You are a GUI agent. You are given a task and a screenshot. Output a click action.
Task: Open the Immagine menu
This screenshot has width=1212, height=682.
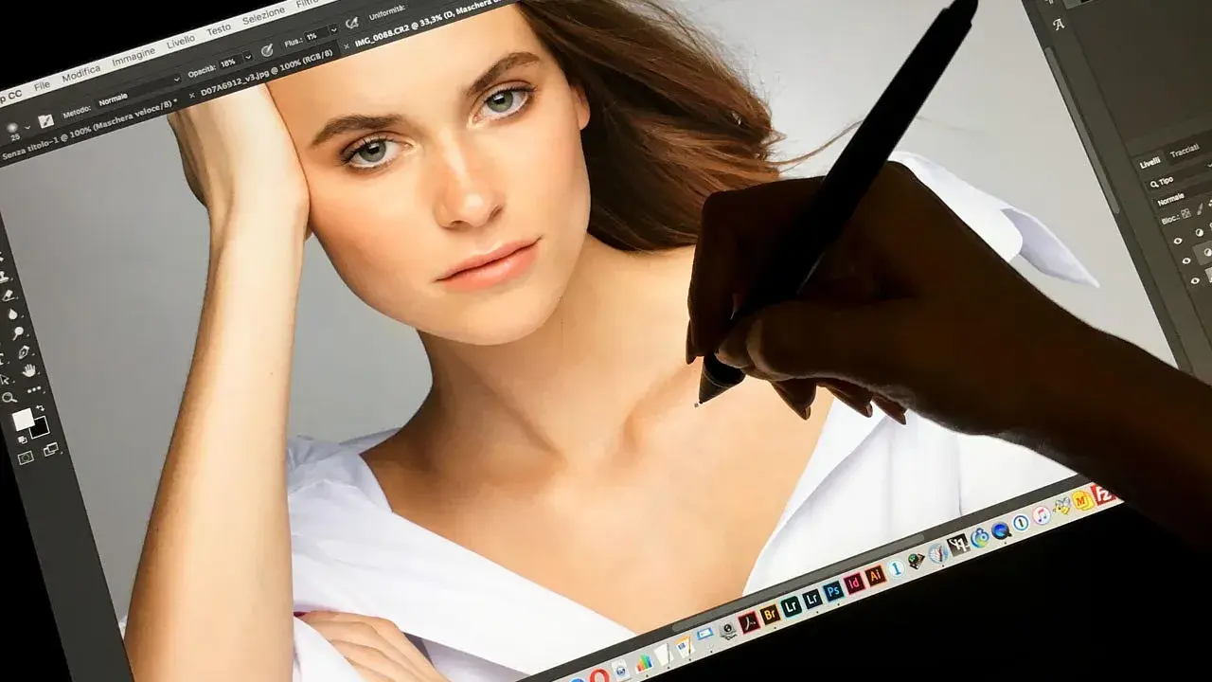pos(134,57)
